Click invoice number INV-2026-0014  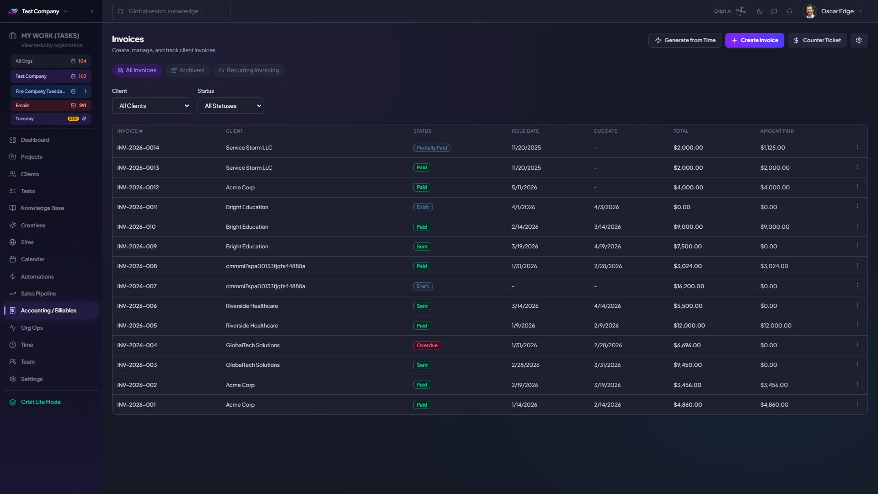pos(138,148)
